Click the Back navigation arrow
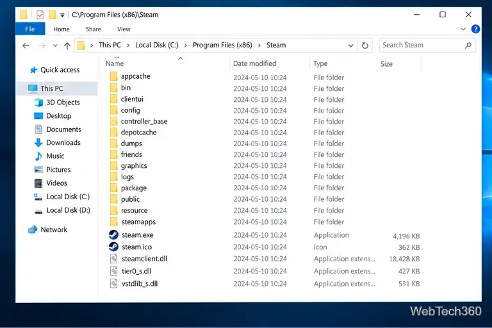Image resolution: width=492 pixels, height=328 pixels. pos(26,46)
